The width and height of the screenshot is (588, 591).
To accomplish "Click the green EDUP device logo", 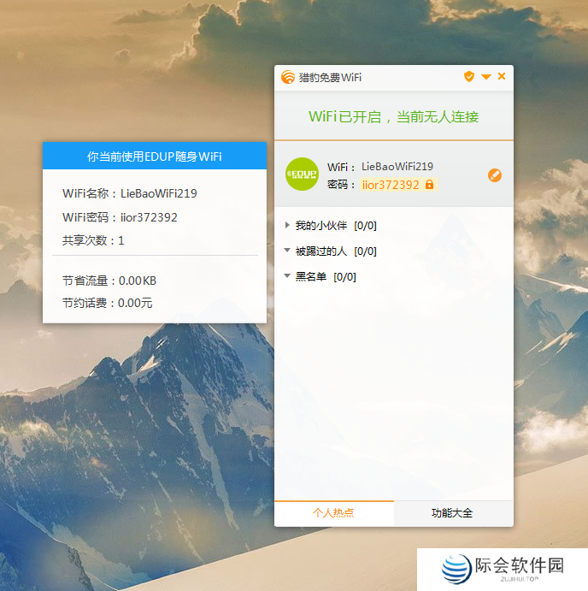I will [302, 174].
